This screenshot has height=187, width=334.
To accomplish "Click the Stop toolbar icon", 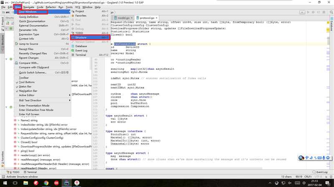I will pos(324,12).
